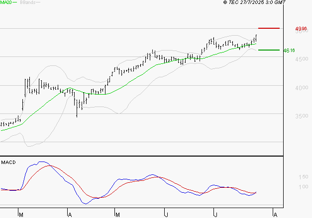Viewport: 312px width, 218px height.
Task: Click the BBands legend label
Action: click(x=28, y=2)
